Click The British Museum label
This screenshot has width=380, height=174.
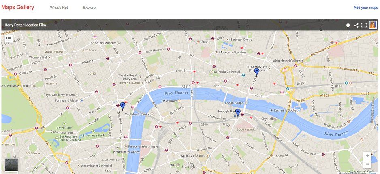click(x=103, y=43)
